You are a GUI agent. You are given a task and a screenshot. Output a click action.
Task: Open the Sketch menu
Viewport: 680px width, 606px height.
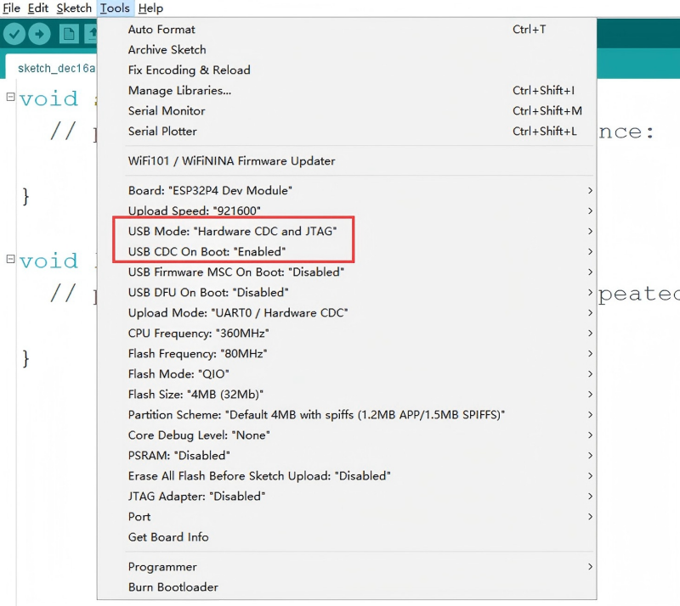click(x=74, y=8)
